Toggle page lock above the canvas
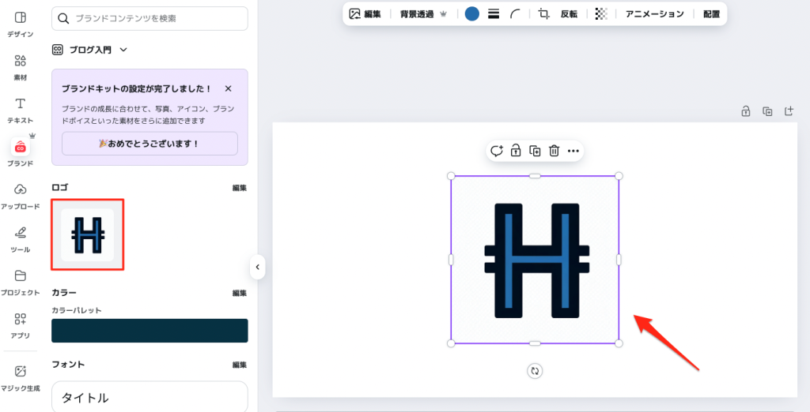The image size is (810, 412). (745, 111)
